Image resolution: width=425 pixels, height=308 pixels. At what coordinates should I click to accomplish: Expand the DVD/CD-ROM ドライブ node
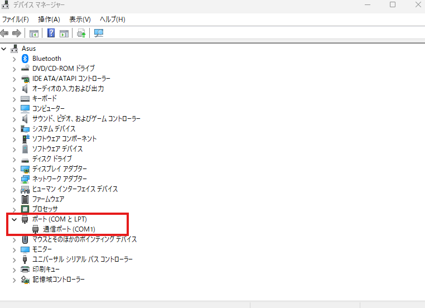15,69
